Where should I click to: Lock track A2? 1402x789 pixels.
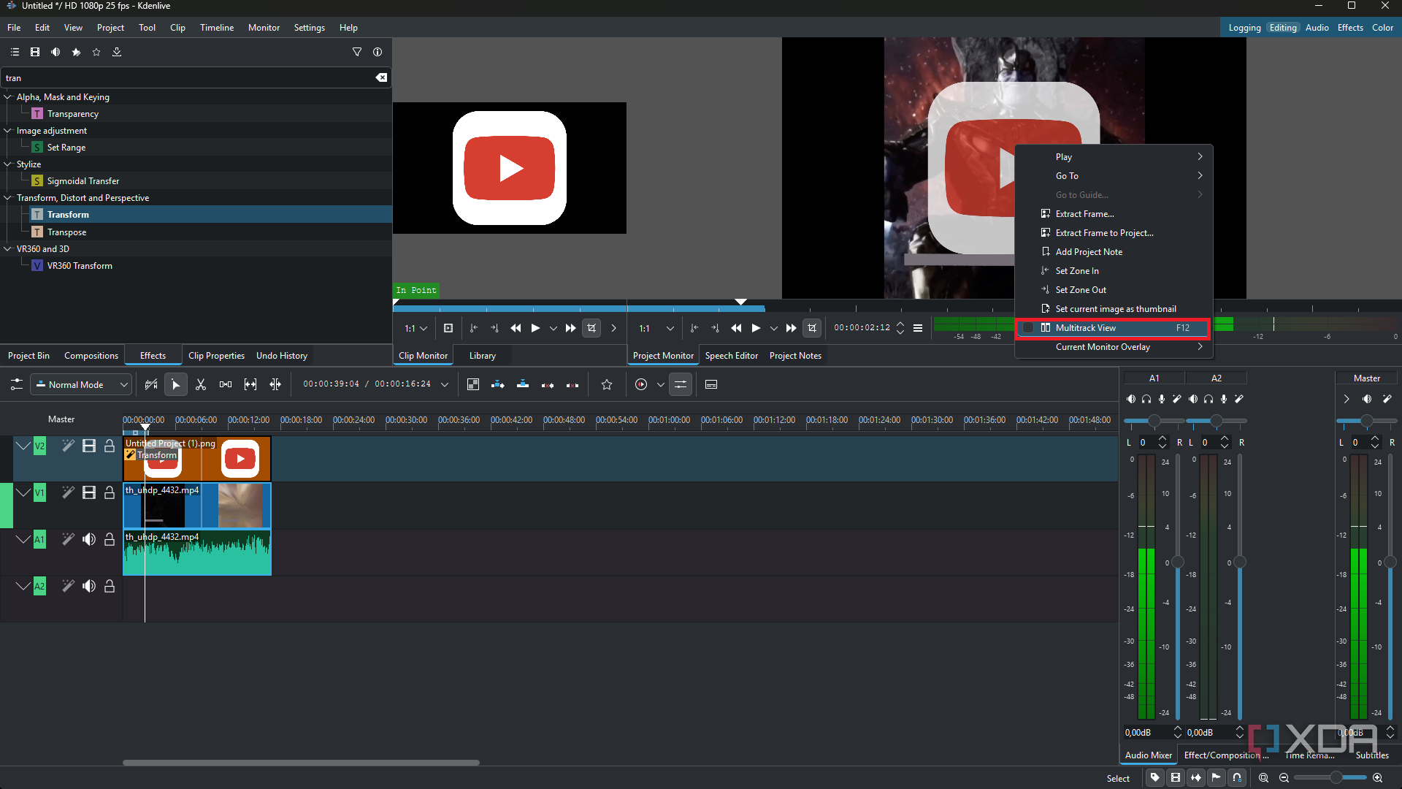(x=110, y=586)
